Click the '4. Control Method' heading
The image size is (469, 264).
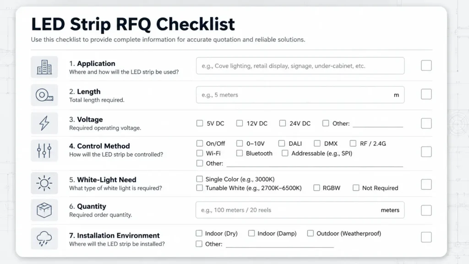tap(99, 146)
